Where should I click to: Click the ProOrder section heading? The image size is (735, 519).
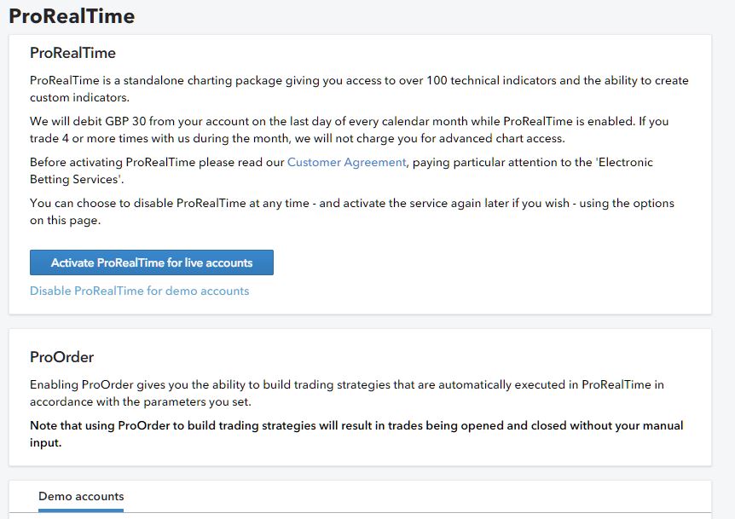click(x=61, y=356)
